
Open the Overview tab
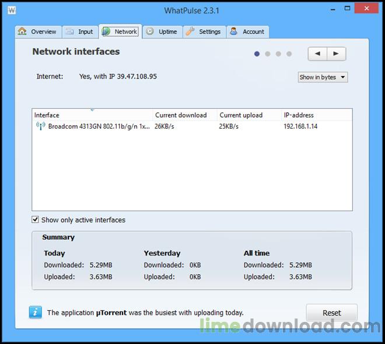tap(38, 31)
